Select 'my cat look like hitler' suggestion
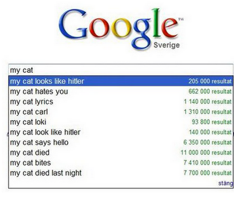 (121, 132)
